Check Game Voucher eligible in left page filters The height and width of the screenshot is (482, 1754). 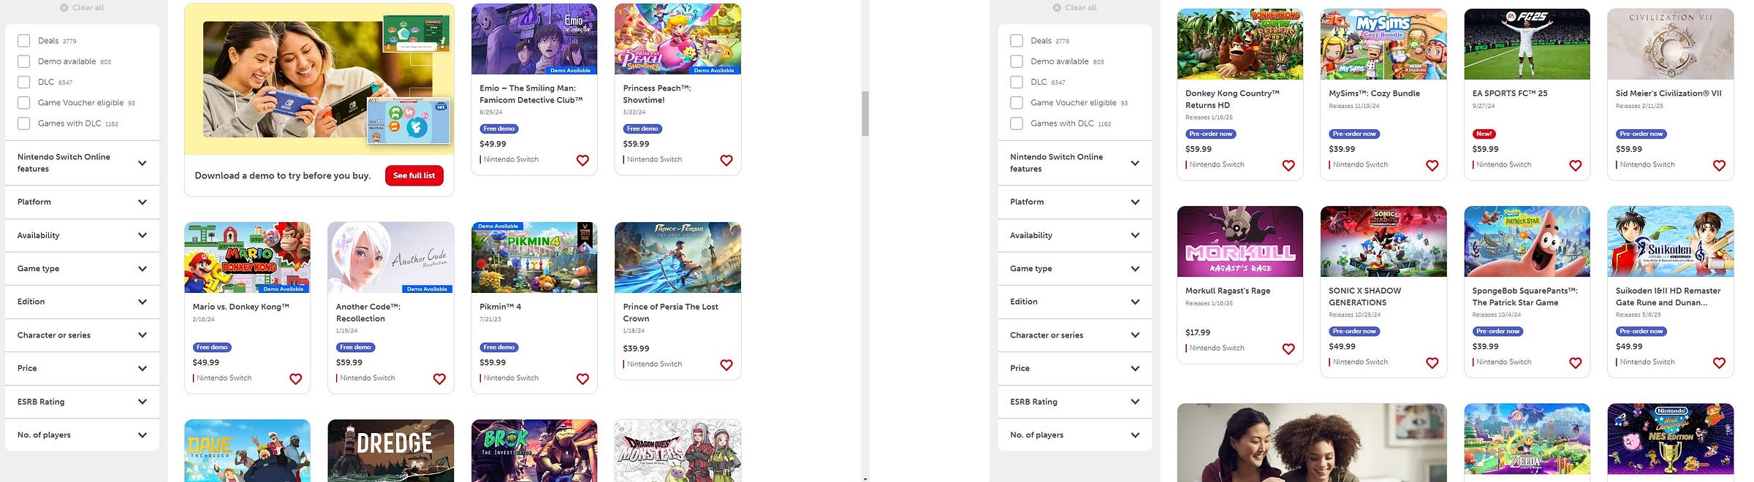coord(24,103)
